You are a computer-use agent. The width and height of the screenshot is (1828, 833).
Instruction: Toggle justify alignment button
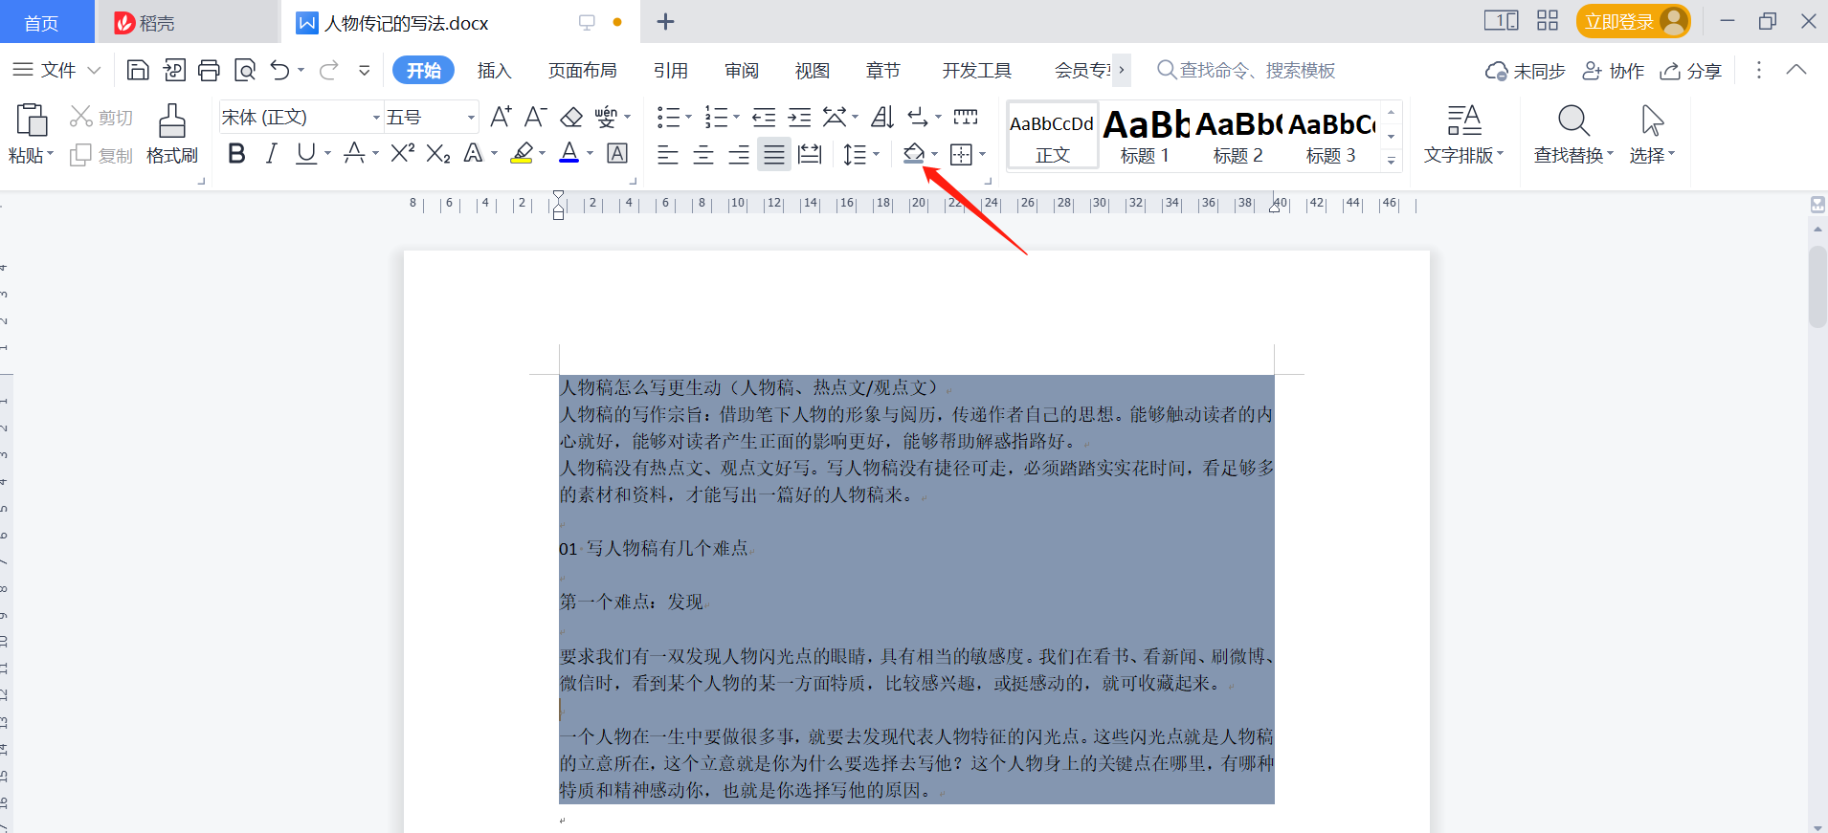coord(774,154)
